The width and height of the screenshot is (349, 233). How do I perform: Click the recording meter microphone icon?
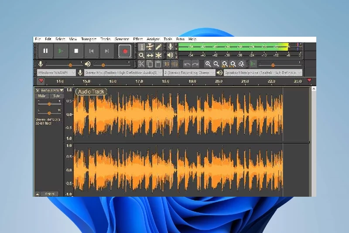pyautogui.click(x=170, y=47)
